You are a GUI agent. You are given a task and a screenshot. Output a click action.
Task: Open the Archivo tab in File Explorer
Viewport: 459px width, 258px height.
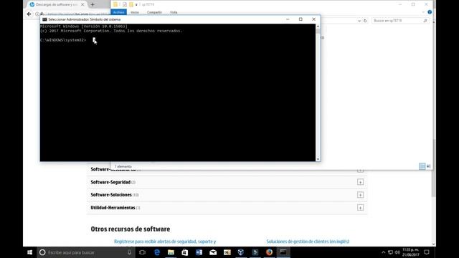click(x=118, y=12)
